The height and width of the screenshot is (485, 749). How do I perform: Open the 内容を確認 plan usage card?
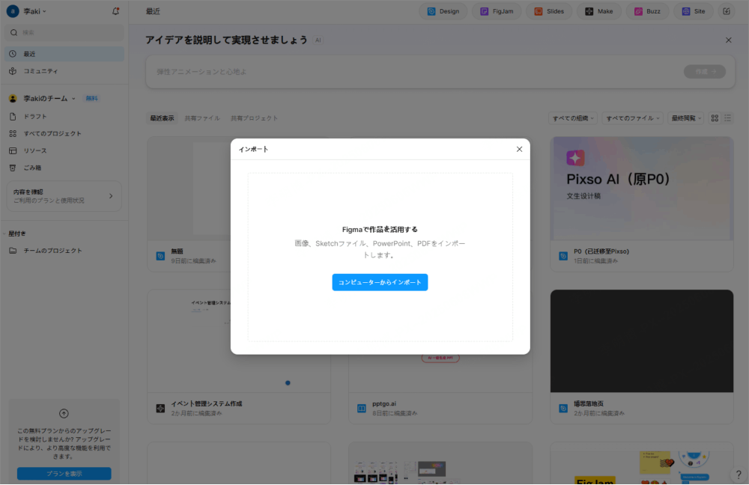click(x=64, y=195)
